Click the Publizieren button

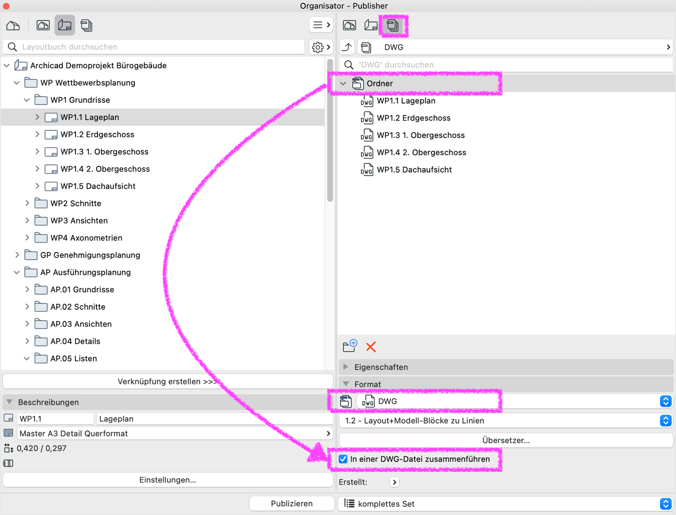point(292,504)
